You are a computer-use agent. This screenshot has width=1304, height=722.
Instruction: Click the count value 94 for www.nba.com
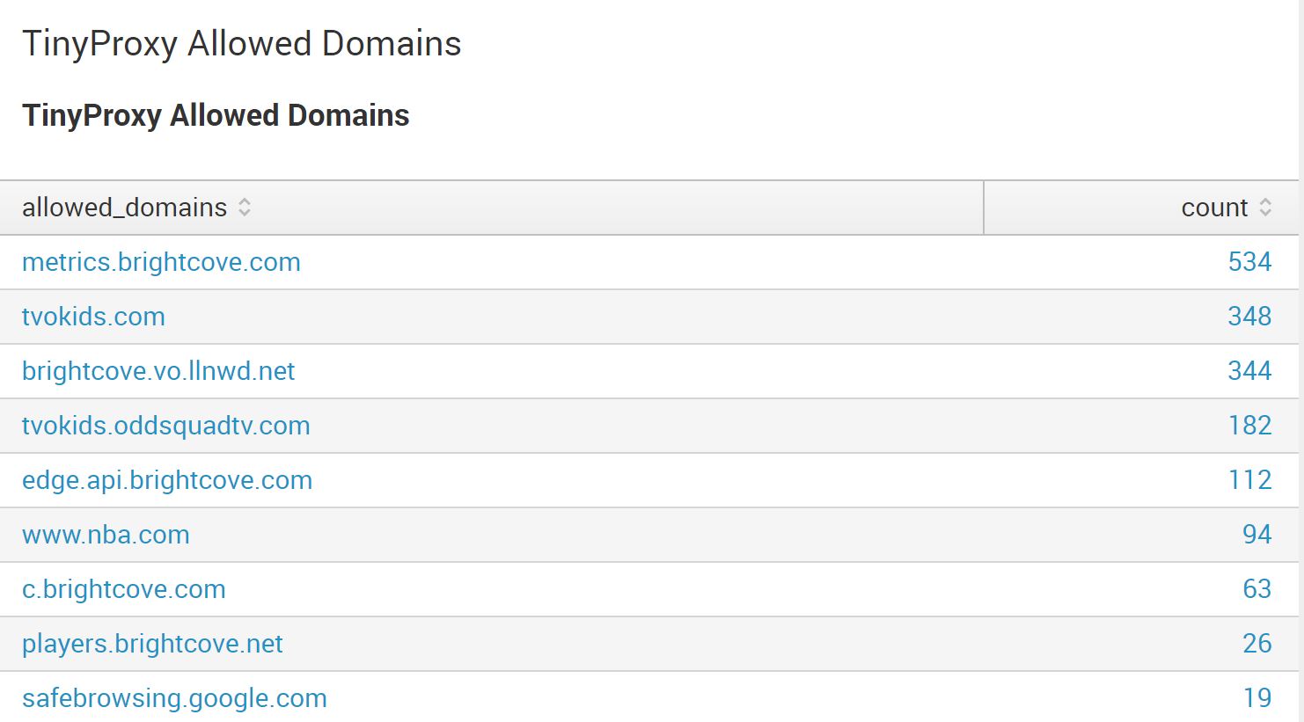[1258, 535]
